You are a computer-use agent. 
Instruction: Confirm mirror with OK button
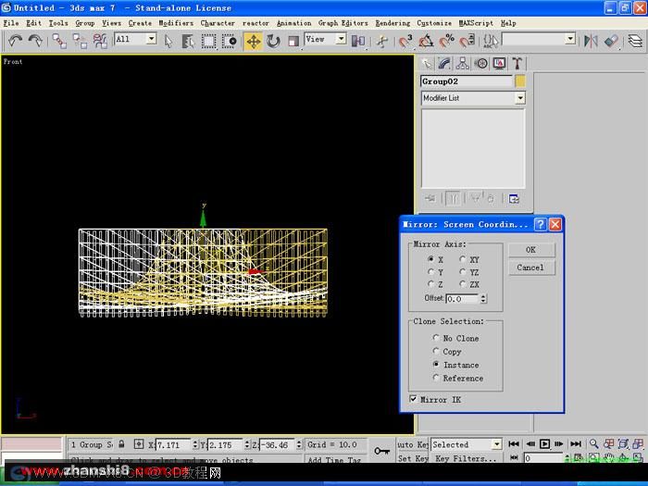tap(531, 250)
